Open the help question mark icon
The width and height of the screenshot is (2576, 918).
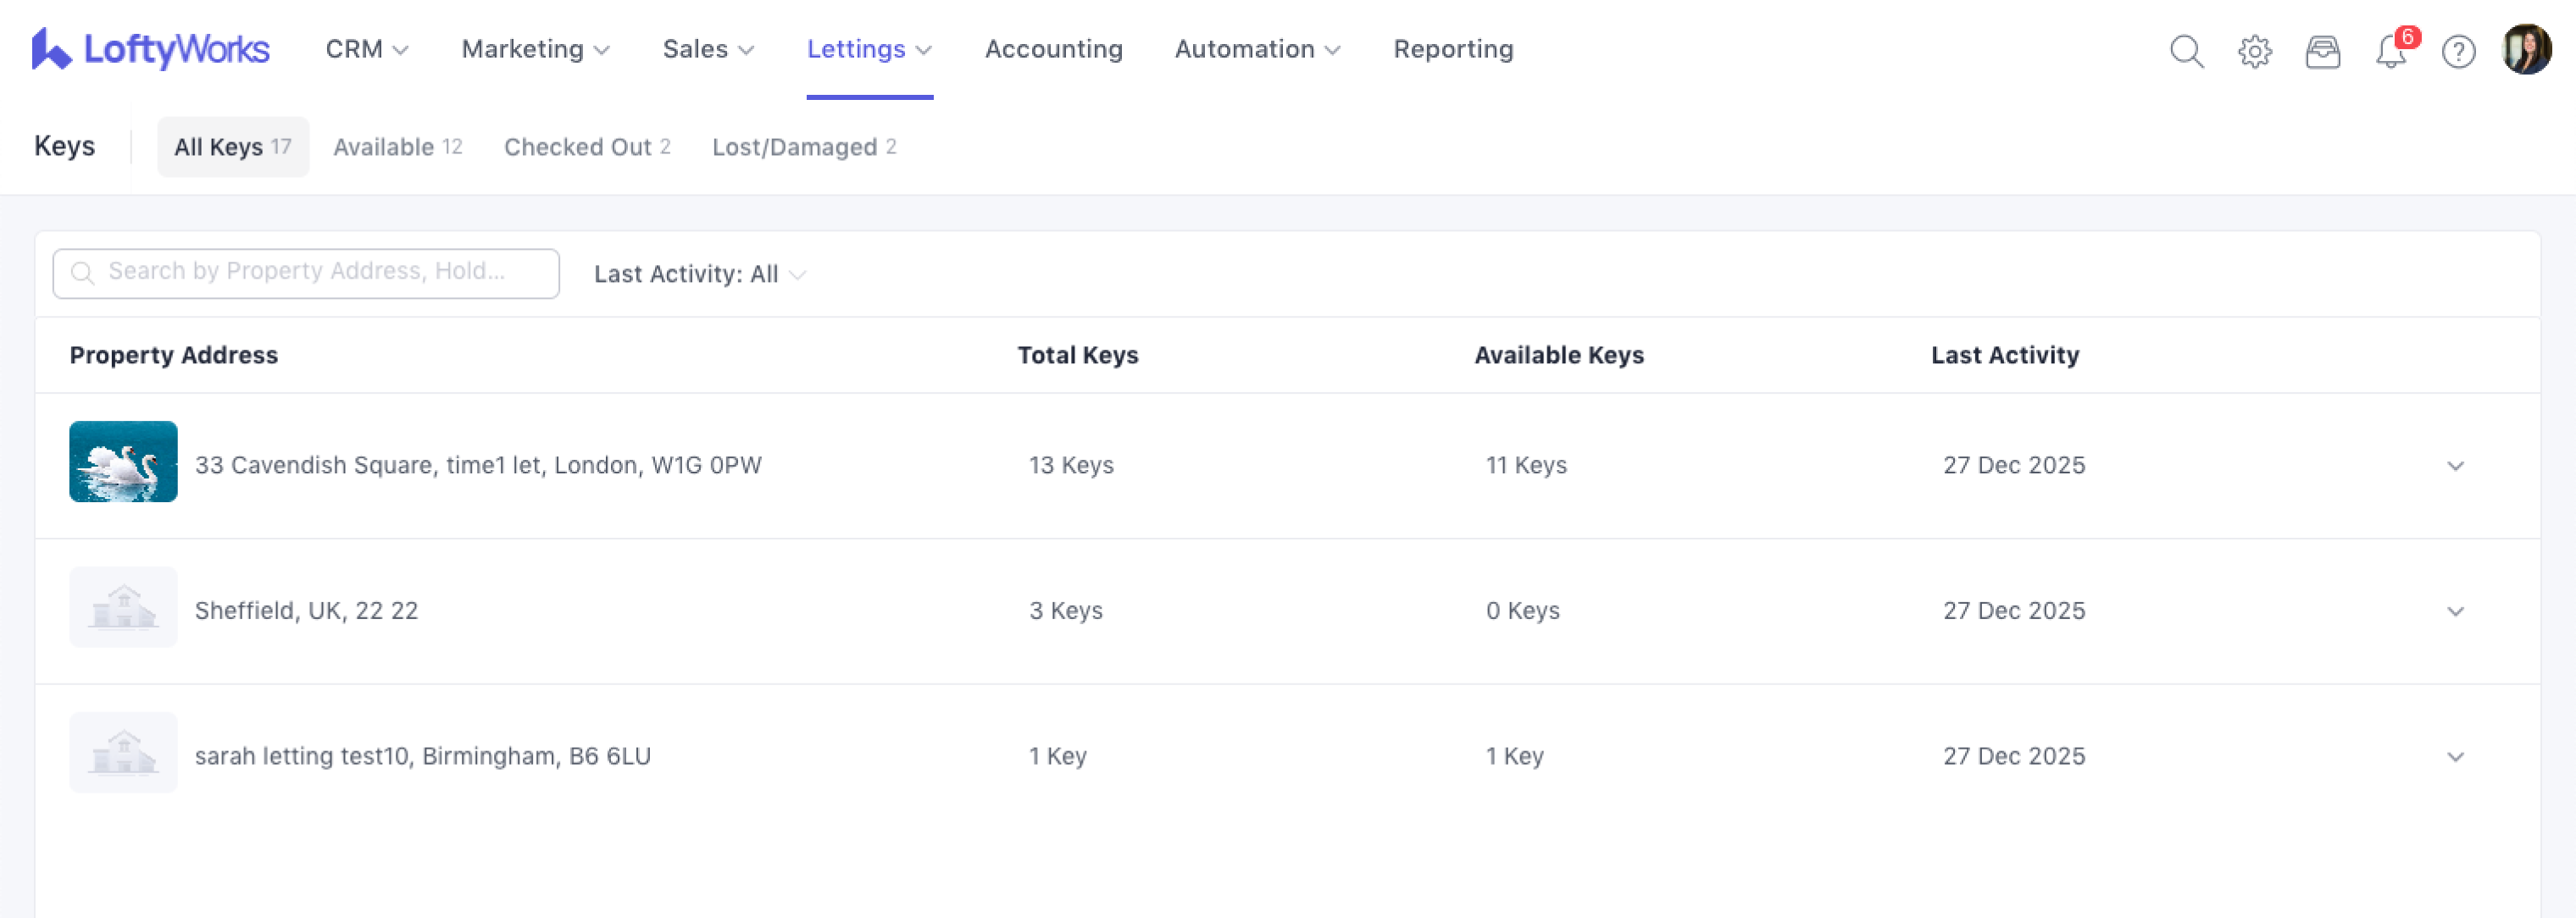[2458, 51]
